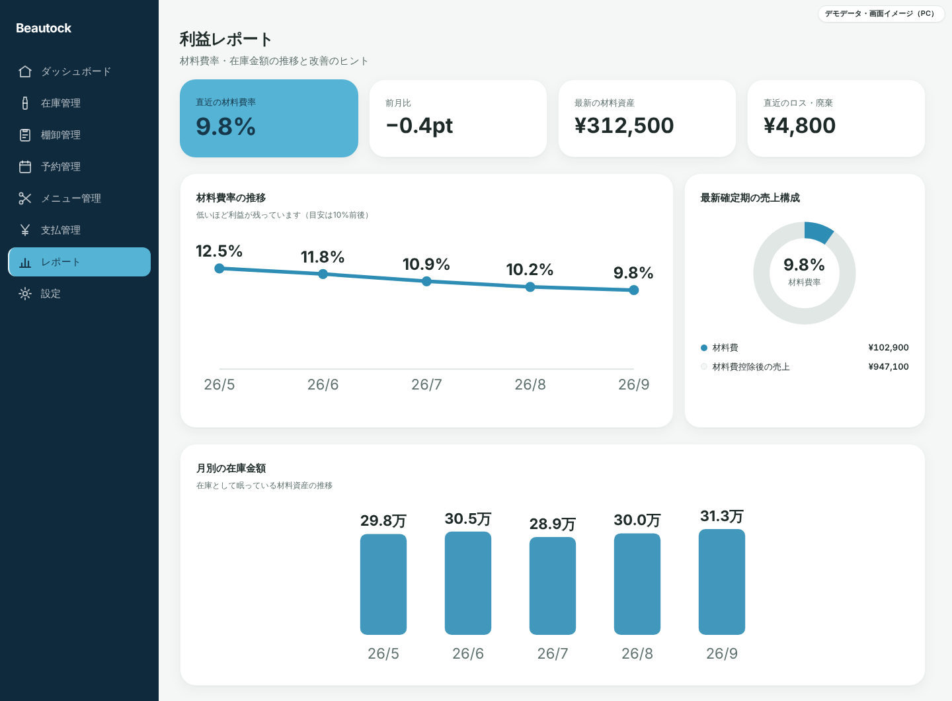This screenshot has width=952, height=701.
Task: Open the 予約管理 page
Action: (x=79, y=167)
